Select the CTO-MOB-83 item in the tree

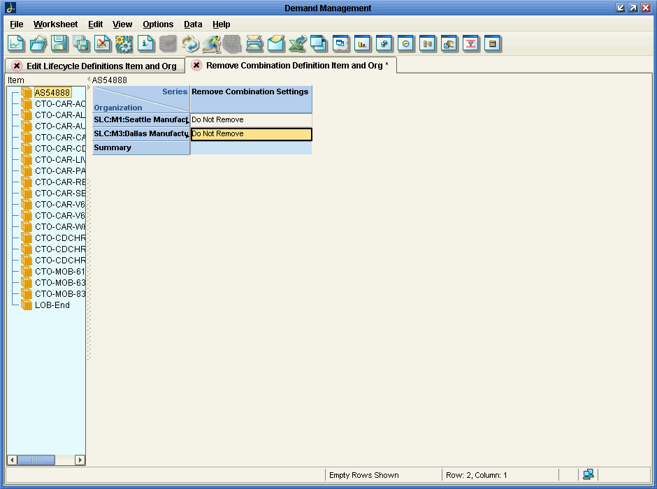[x=60, y=294]
